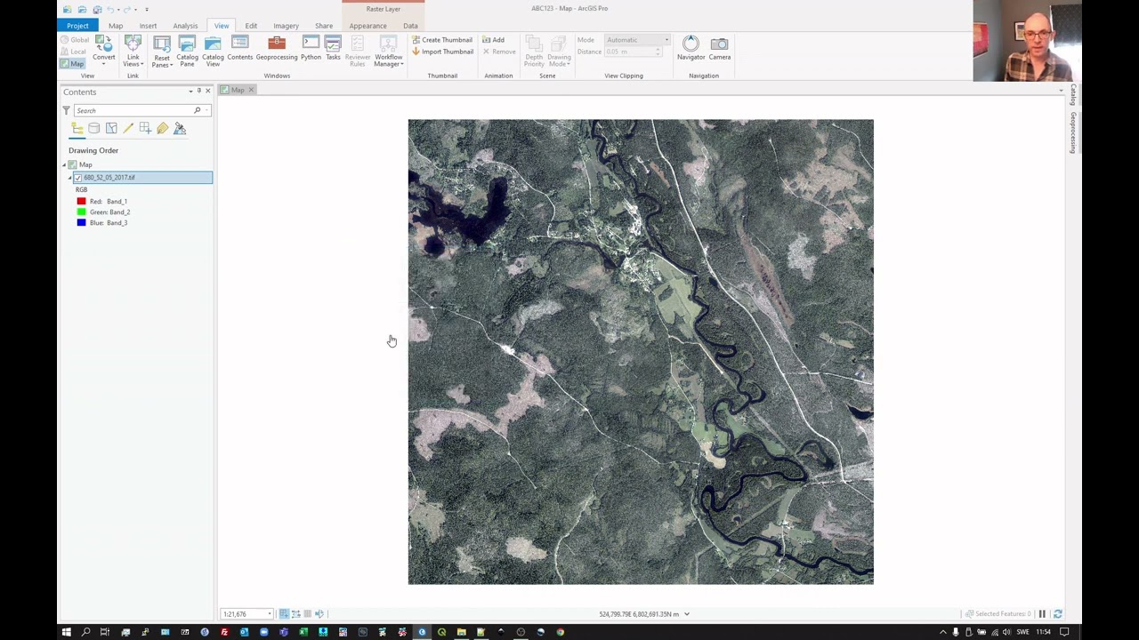Show the Contents pane from the ribbon
The image size is (1139, 640).
239,49
